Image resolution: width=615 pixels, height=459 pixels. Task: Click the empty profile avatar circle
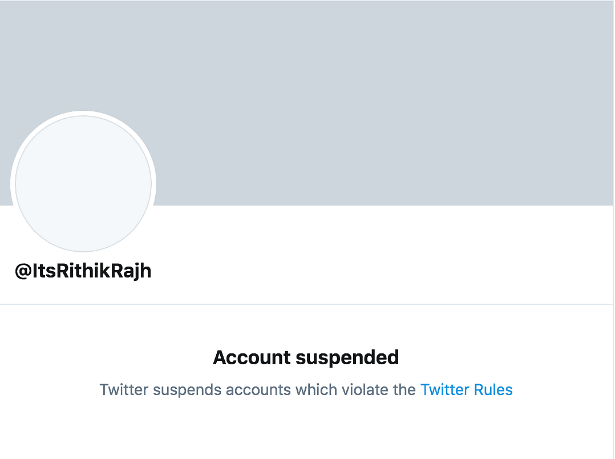pyautogui.click(x=83, y=183)
